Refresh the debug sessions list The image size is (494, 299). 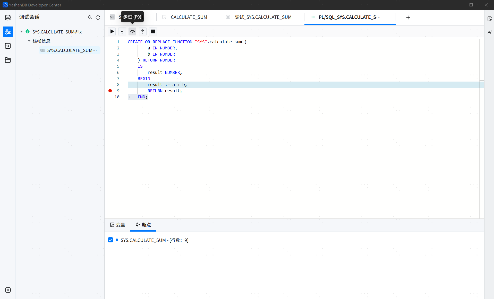(x=98, y=17)
